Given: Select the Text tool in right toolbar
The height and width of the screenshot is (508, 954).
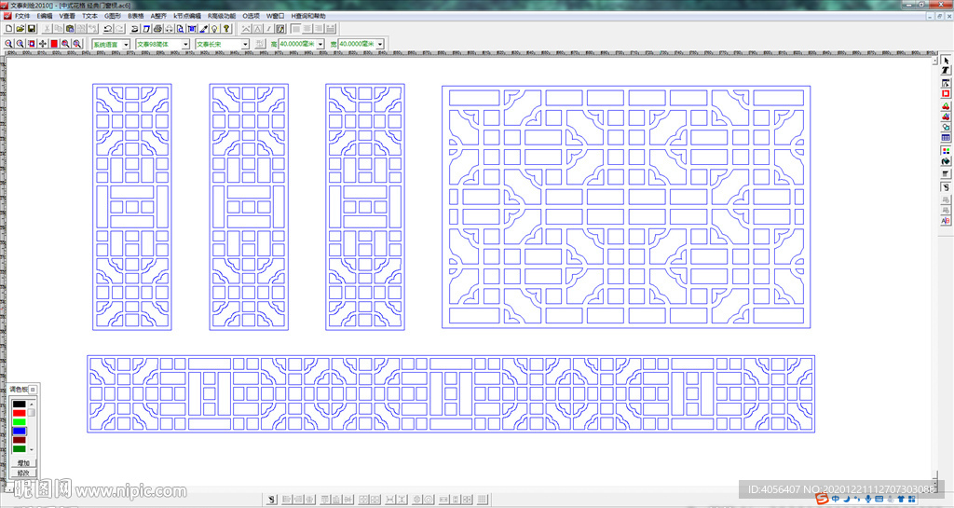Looking at the screenshot, I should 946,72.
